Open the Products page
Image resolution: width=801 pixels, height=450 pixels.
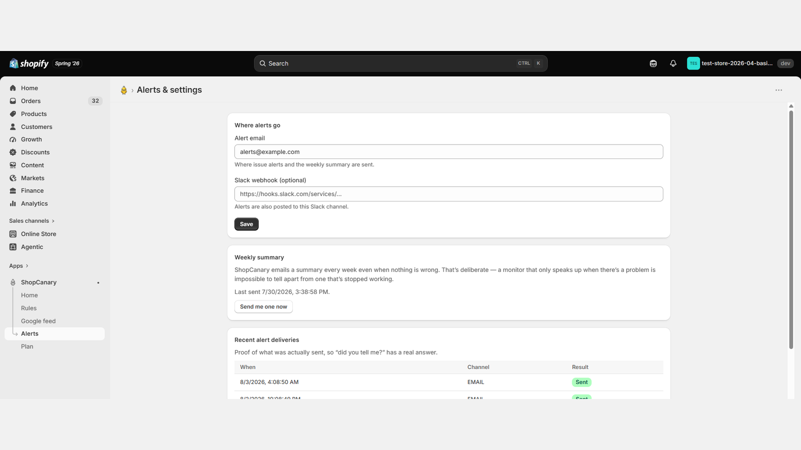tap(34, 114)
